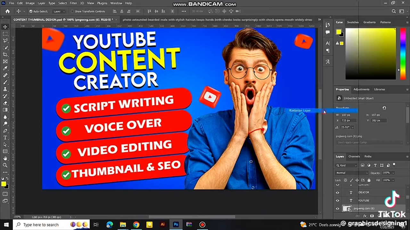
Task: Open the Normal blend mode dropdown
Action: click(x=352, y=173)
